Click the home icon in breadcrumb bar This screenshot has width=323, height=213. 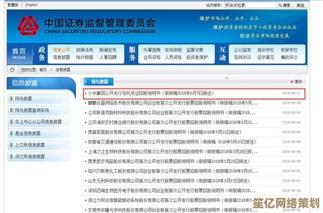pyautogui.click(x=12, y=70)
